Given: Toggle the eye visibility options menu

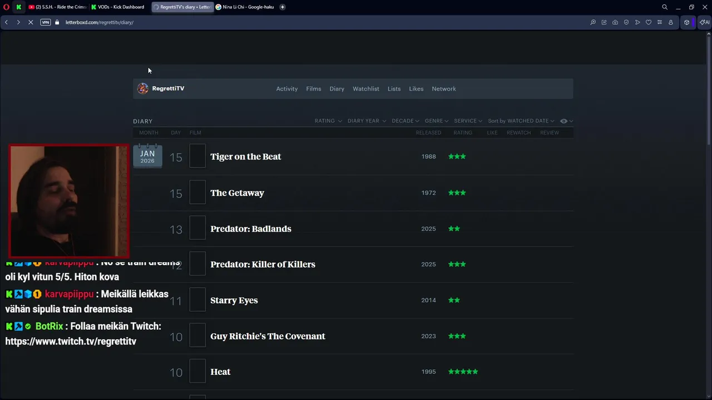Looking at the screenshot, I should (x=566, y=121).
